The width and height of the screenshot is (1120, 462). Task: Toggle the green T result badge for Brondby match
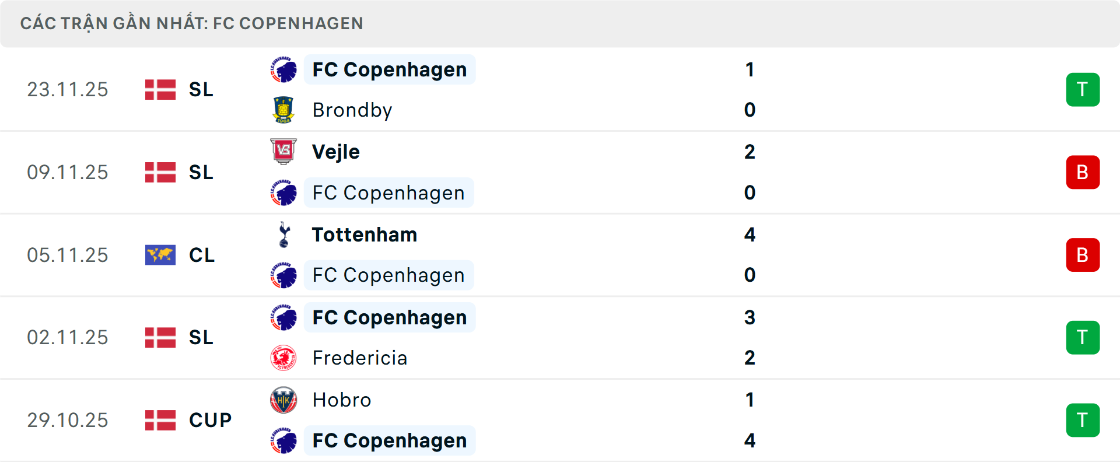[x=1083, y=89]
